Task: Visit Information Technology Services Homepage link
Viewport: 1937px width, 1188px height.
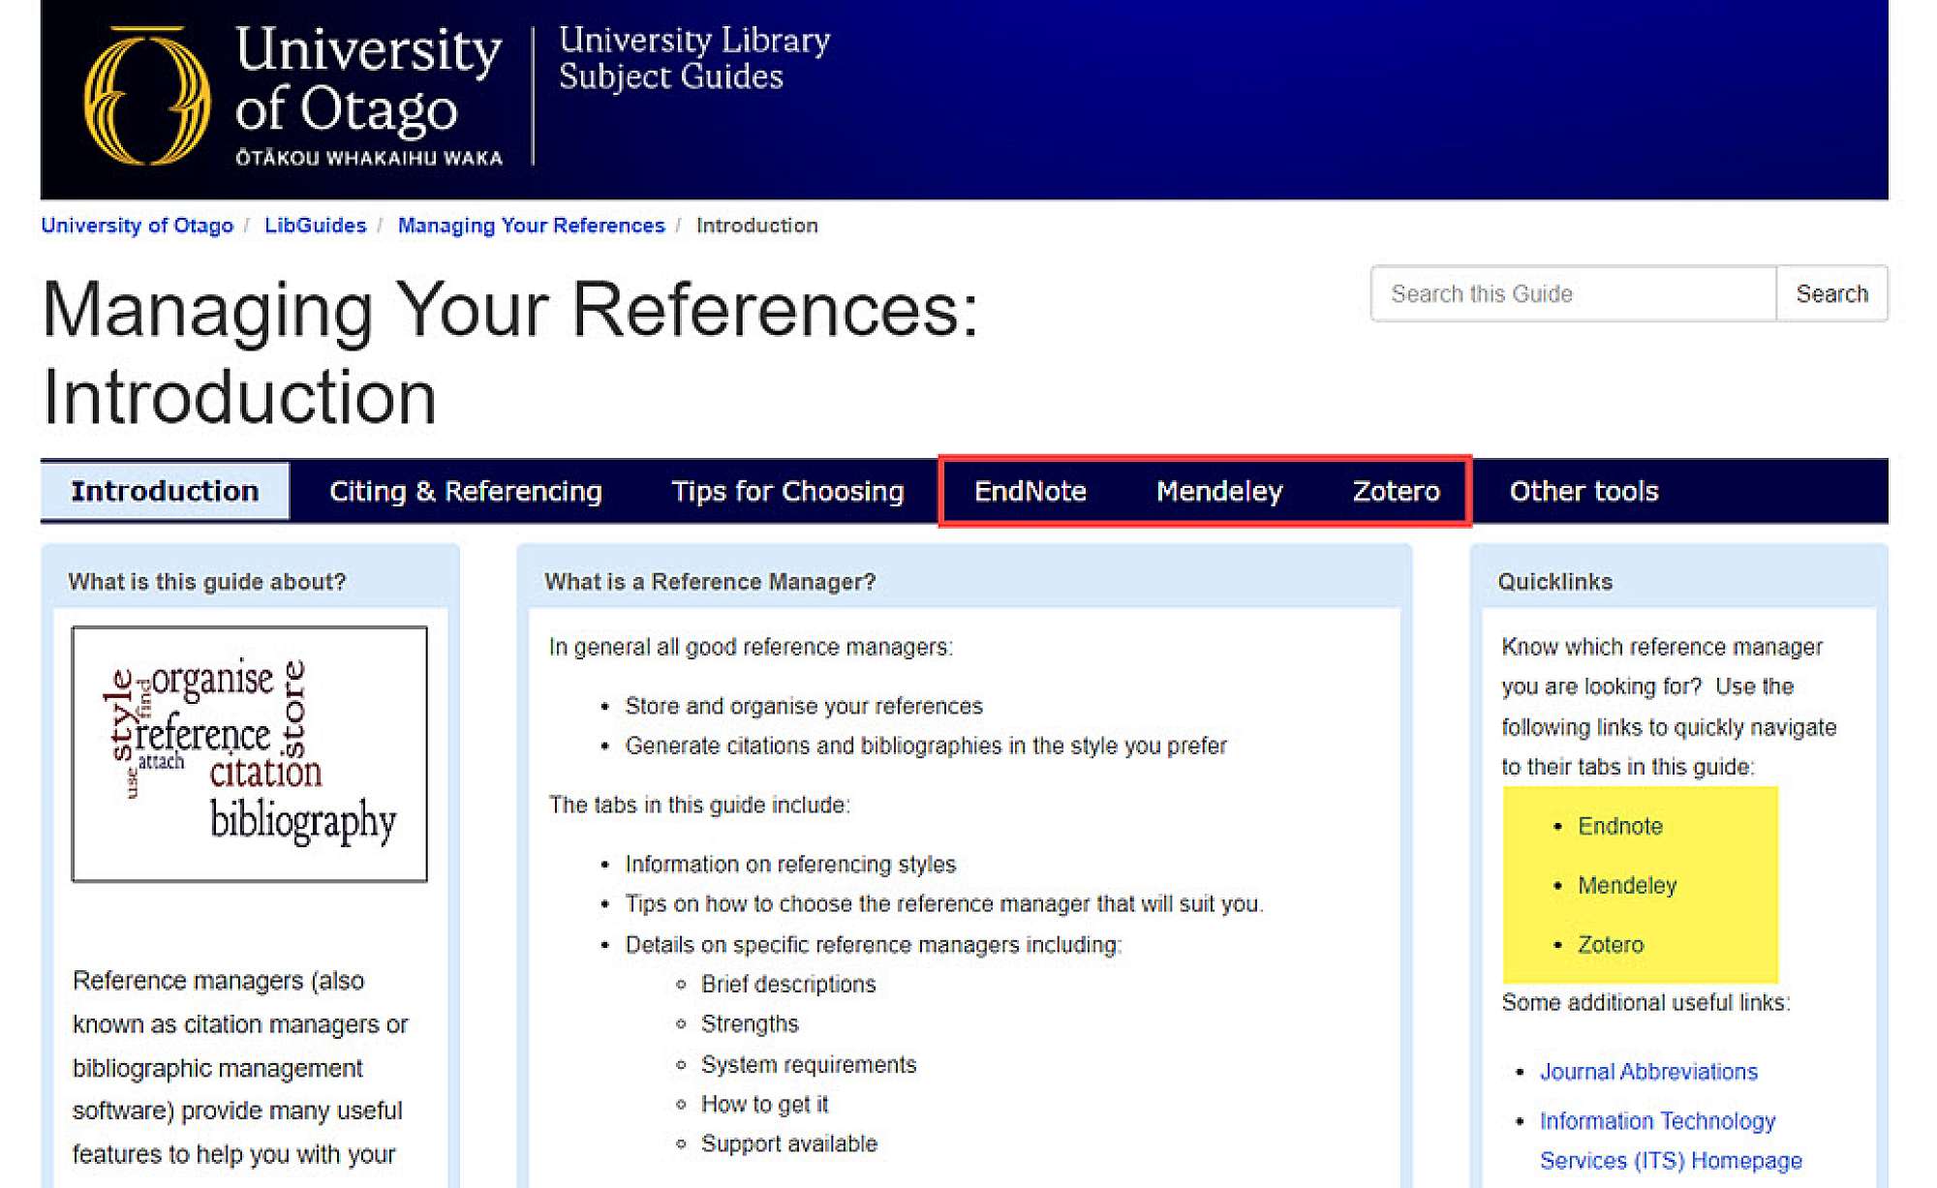Action: tap(1657, 1121)
